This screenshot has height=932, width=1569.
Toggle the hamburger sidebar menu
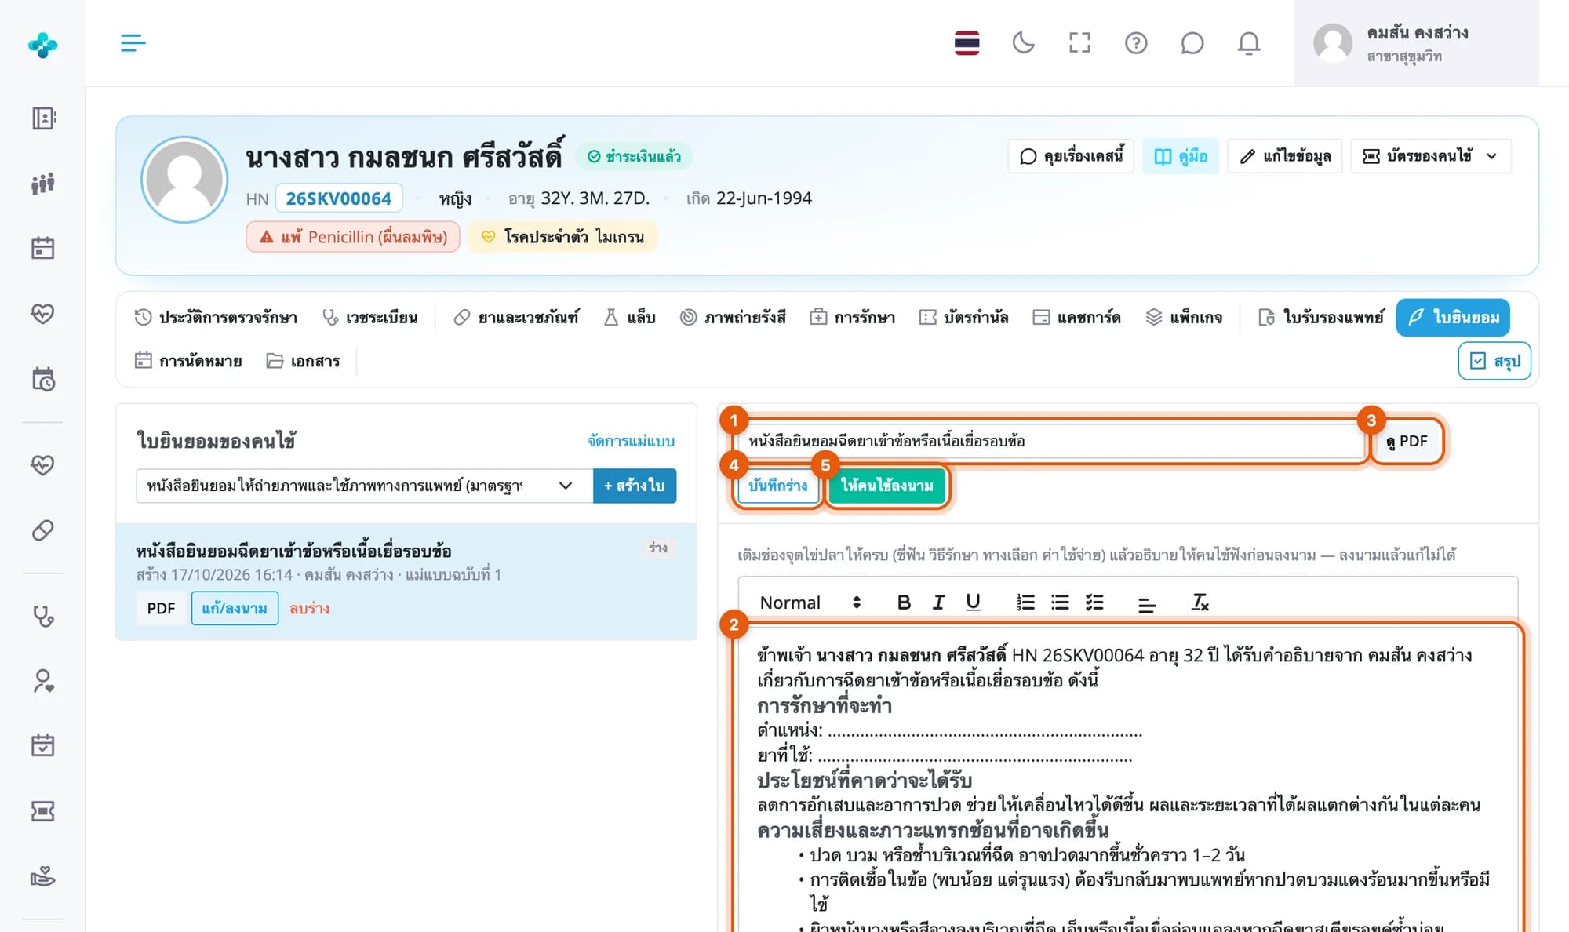click(133, 42)
